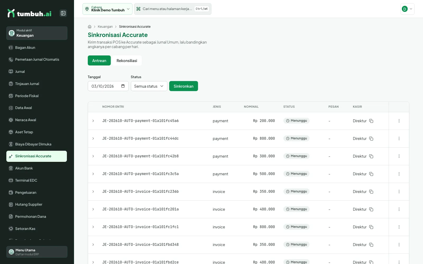
Task: Click the Sinkronkan button
Action: coord(183,86)
